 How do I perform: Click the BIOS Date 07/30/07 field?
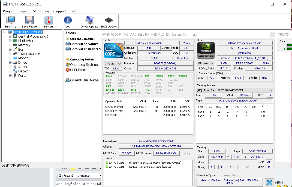(x=127, y=153)
